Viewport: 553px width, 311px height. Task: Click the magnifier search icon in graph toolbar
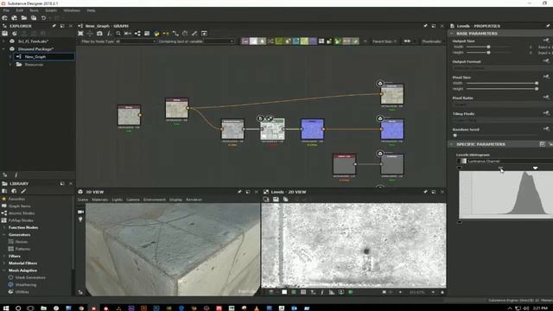click(118, 34)
